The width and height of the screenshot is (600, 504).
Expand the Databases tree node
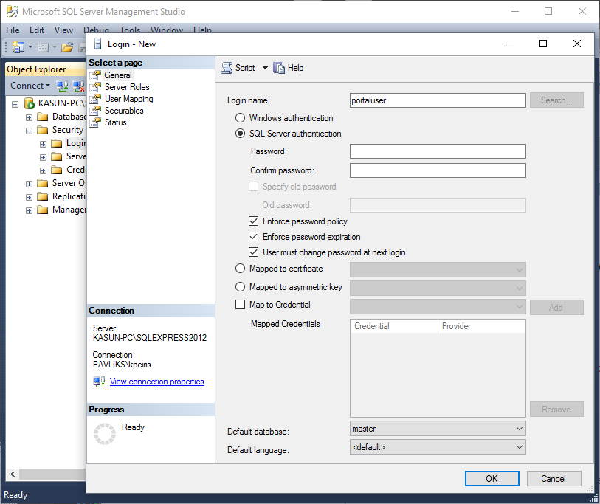(x=29, y=117)
